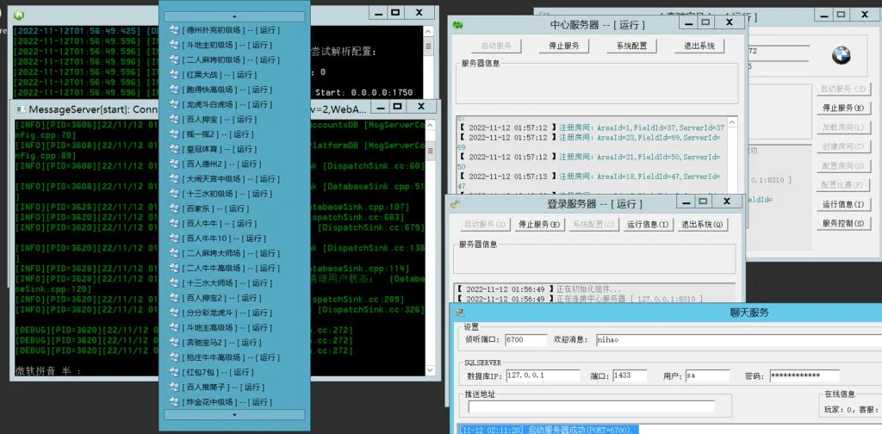This screenshot has width=882, height=434.
Task: Click the 数据库IP field showing 127.0.0.1
Action: pos(543,375)
